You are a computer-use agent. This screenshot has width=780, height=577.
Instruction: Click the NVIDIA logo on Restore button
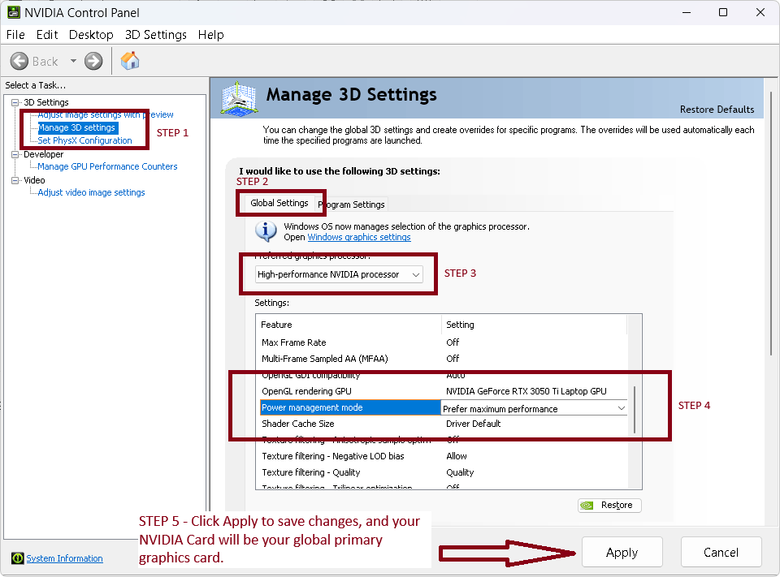(x=587, y=506)
